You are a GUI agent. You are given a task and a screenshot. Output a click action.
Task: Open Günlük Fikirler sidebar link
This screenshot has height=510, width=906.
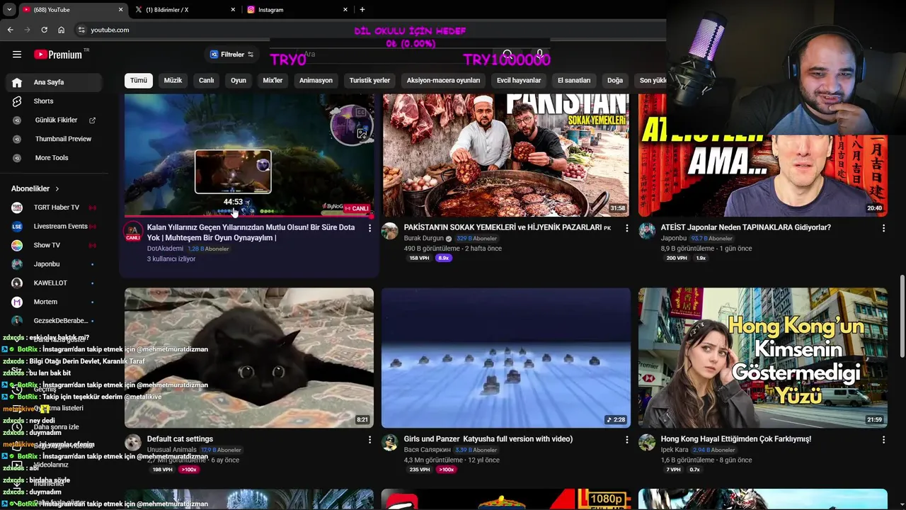click(55, 120)
